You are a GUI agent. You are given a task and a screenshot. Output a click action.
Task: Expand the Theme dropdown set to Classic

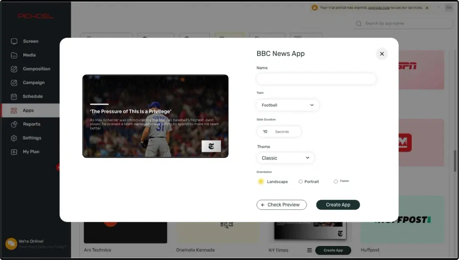click(285, 158)
